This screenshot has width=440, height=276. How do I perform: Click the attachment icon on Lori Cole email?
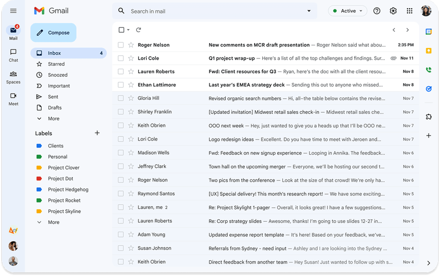(x=394, y=58)
